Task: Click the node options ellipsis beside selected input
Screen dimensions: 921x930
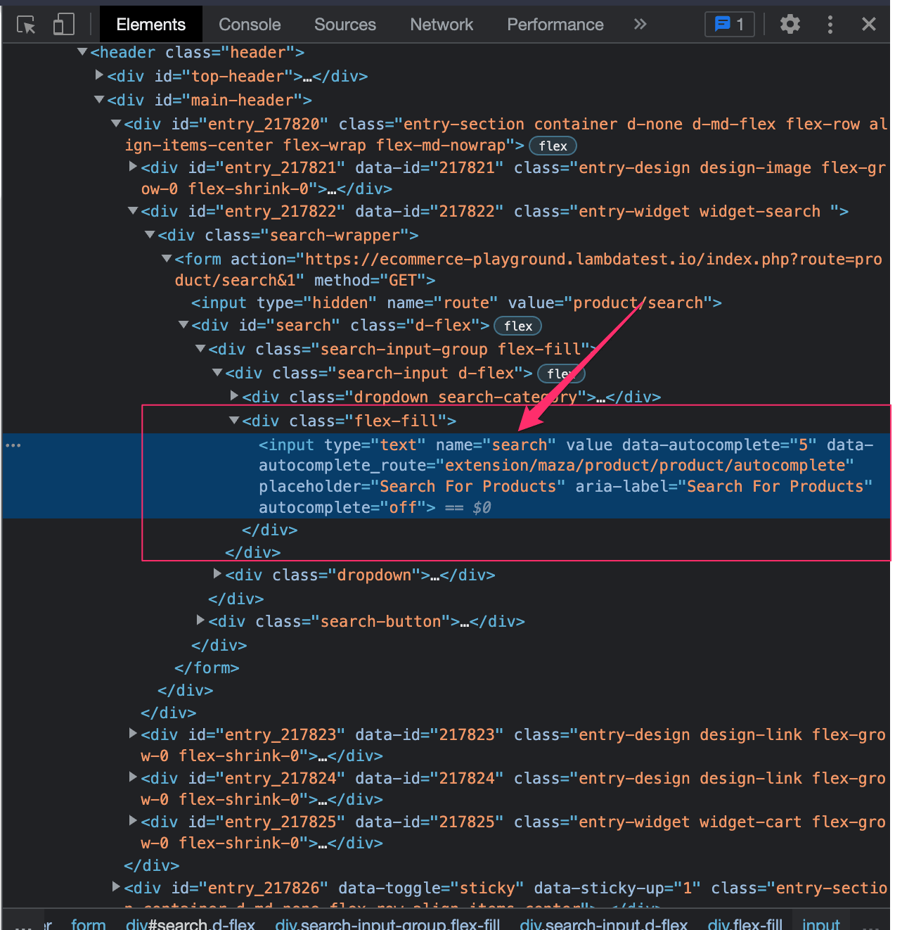Action: [13, 445]
